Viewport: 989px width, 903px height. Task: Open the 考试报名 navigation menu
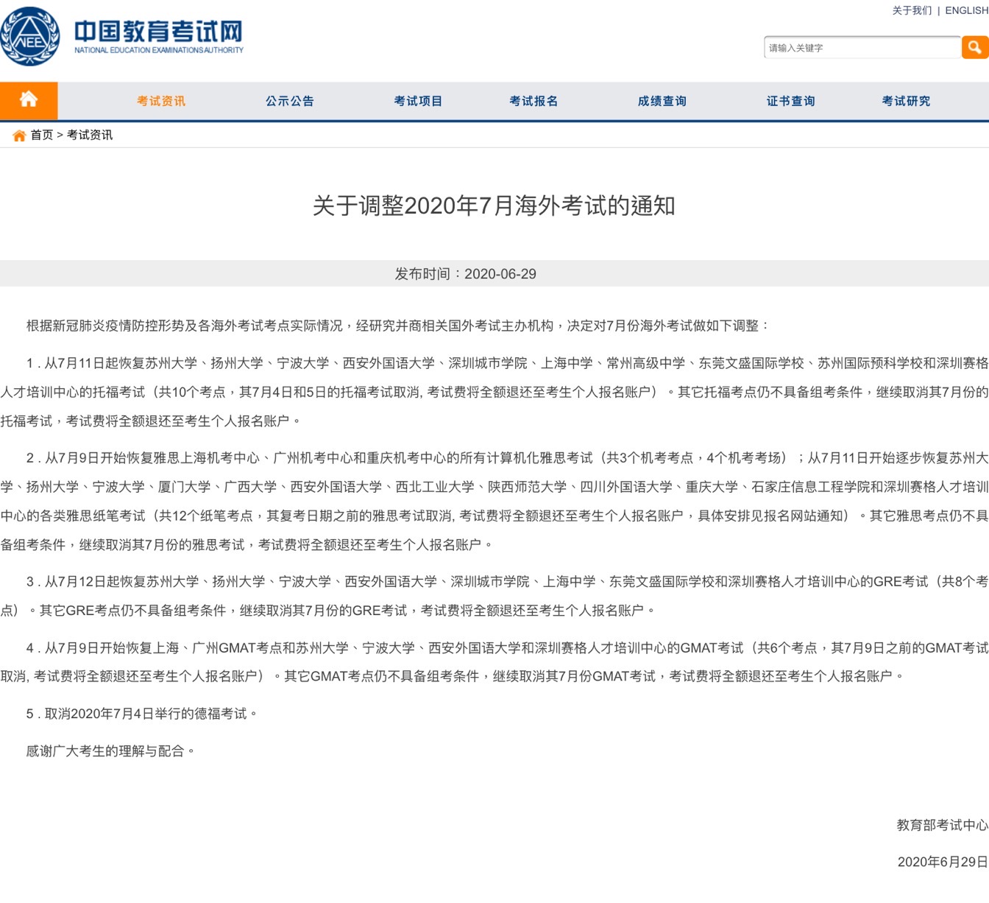[x=534, y=100]
